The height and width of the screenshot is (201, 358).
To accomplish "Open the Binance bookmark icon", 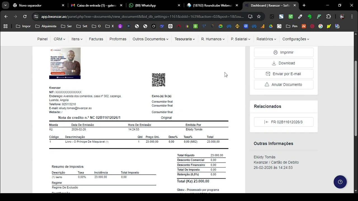I will coord(237,26).
